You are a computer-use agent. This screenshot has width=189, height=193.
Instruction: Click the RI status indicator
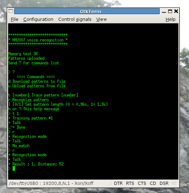pos(174,183)
